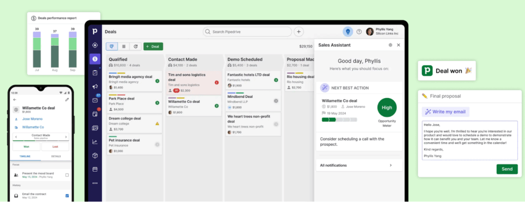Open Dream college deal card
Viewport: 525px width, 203px height.
135,124
